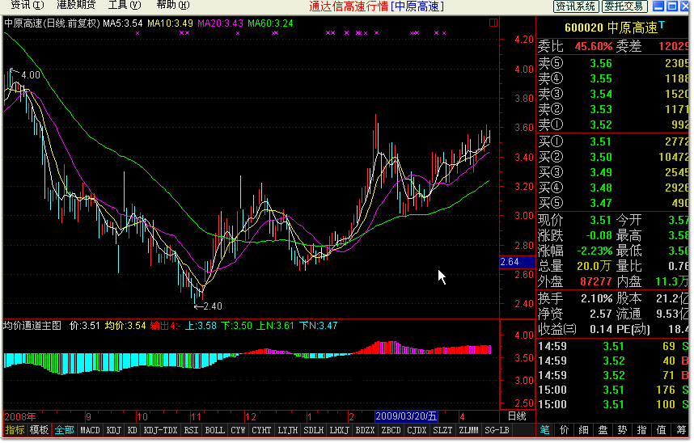Click the 委比 value 45.60%
This screenshot has width=694, height=443.
(594, 46)
